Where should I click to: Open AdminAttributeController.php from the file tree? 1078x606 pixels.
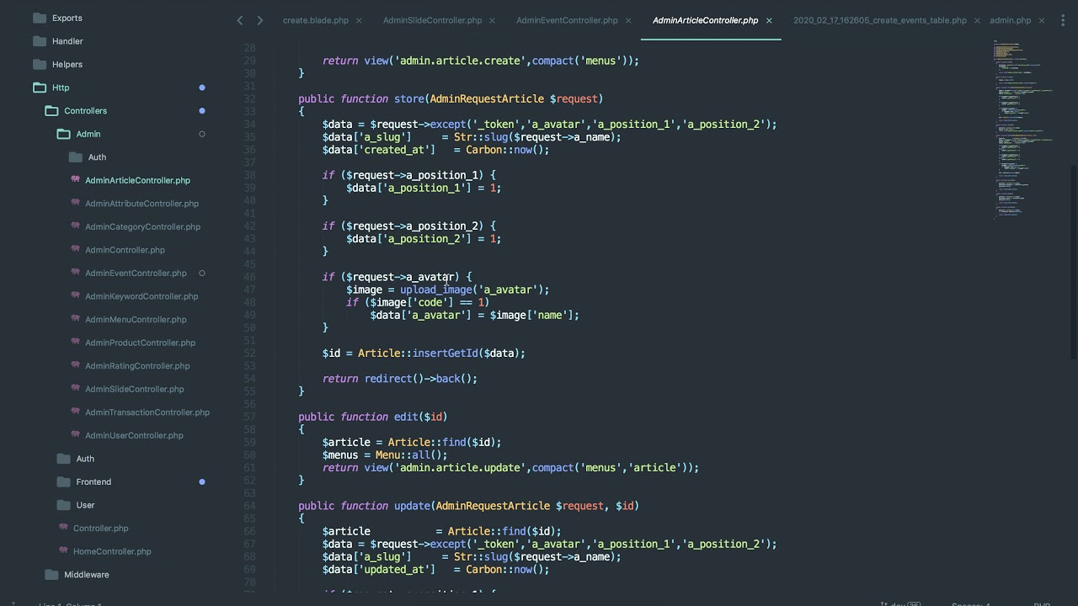141,204
